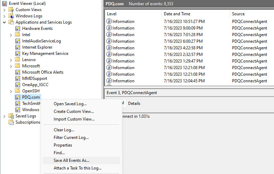274x174 pixels.
Task: Click the 'Event 3, PDQConnectAgent' heading
Action: (132, 93)
